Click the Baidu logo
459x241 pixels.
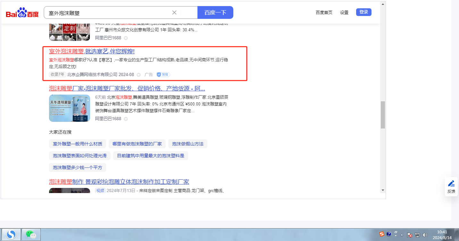[x=22, y=13]
